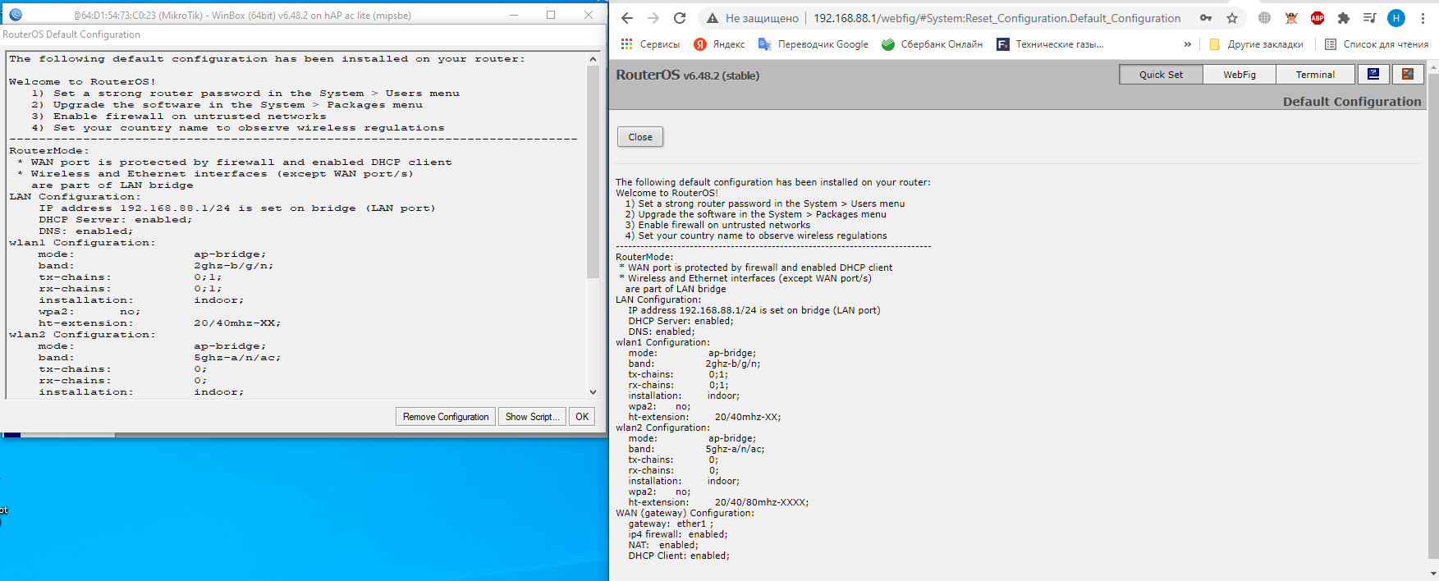
Task: Open the saved password key icon
Action: (1206, 18)
